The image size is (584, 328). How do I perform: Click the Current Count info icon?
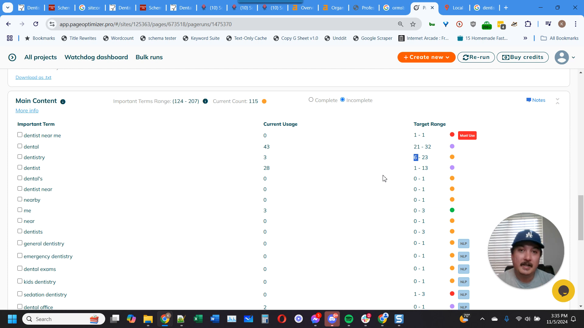[264, 101]
